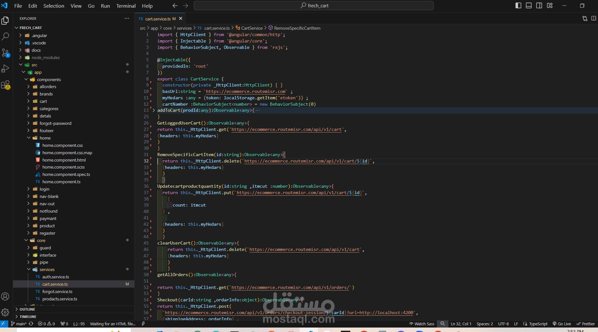Click the frech_cart command center search box
Viewport: 598px width, 332px height.
tap(314, 6)
